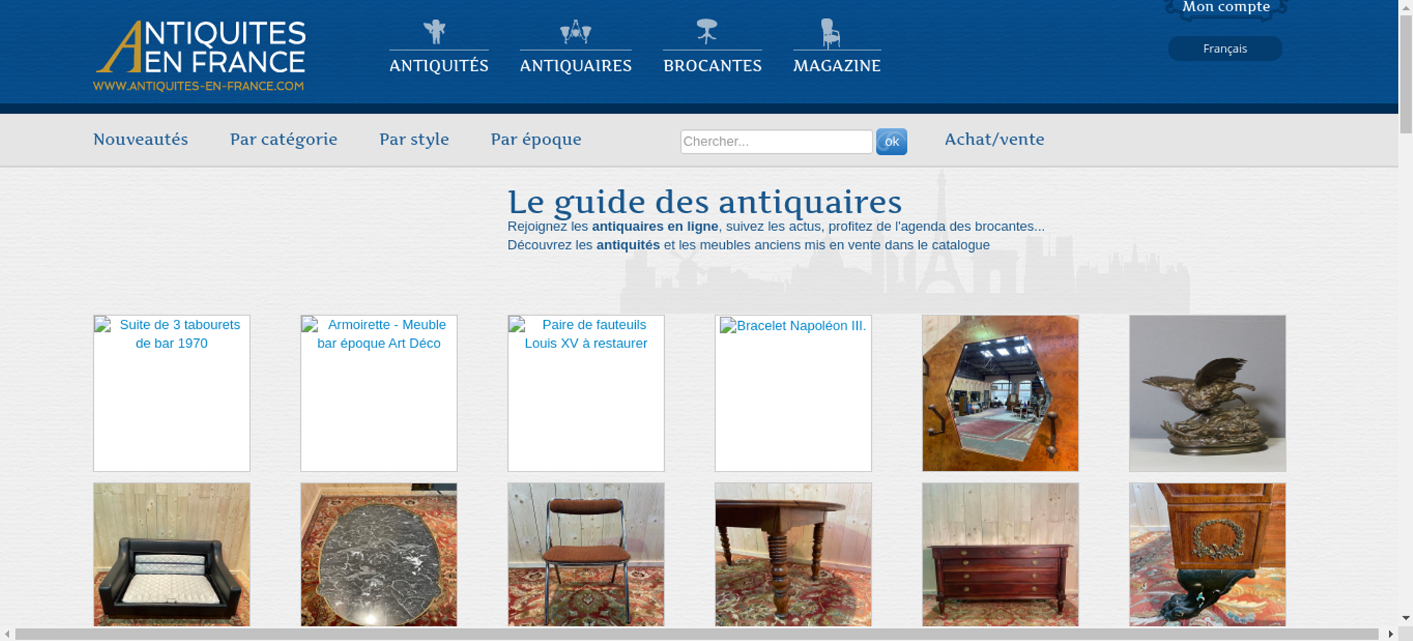The image size is (1413, 641).
Task: Click the pedestal table icon above Brocantes
Action: 706,32
